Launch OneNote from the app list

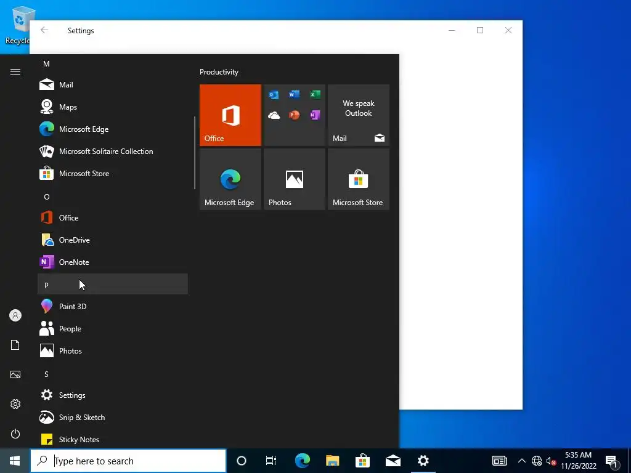(113, 262)
